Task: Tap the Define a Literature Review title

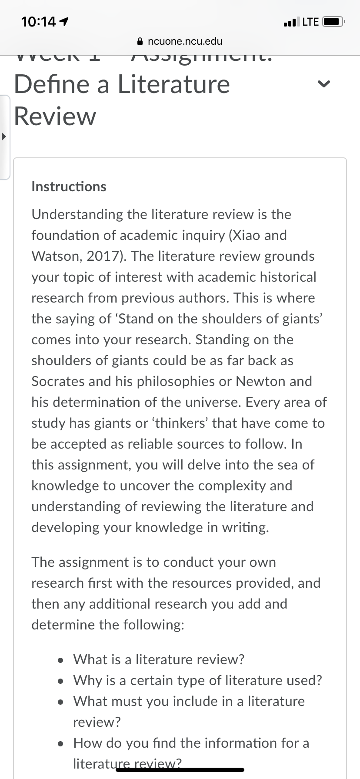Action: 122,100
